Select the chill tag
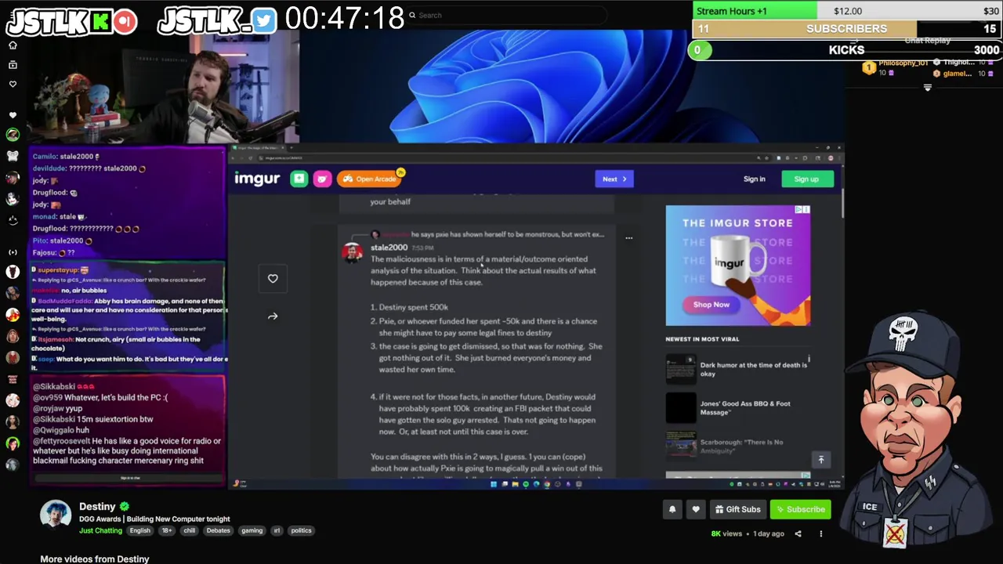 pos(190,530)
